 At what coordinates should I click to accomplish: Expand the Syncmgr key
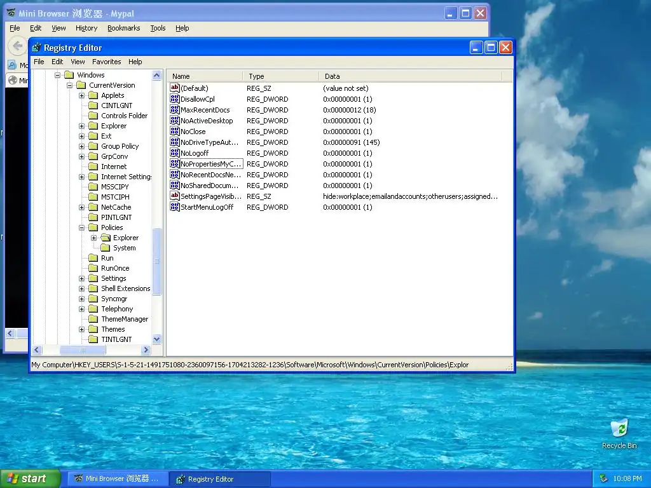click(x=82, y=299)
